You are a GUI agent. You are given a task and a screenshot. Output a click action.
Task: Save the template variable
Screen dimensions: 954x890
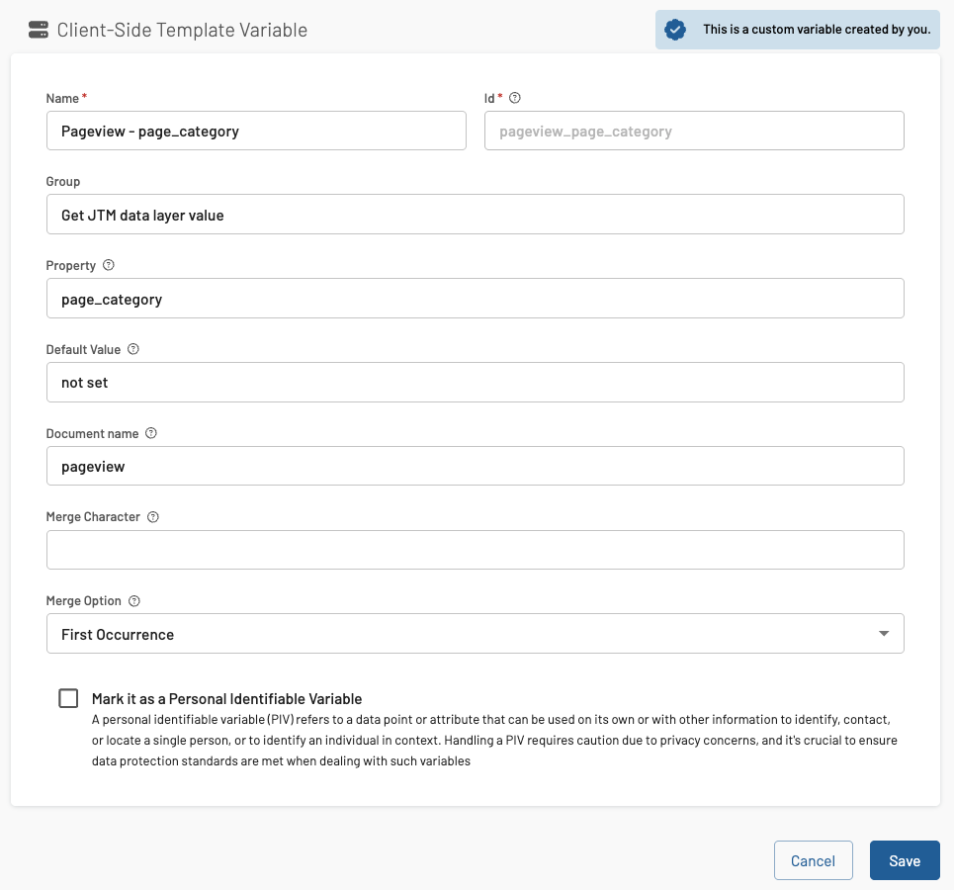905,860
